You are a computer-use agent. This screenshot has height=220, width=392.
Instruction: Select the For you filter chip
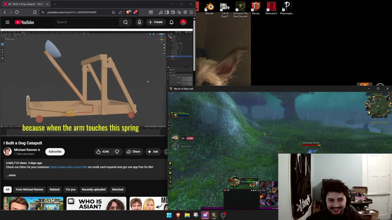70,189
